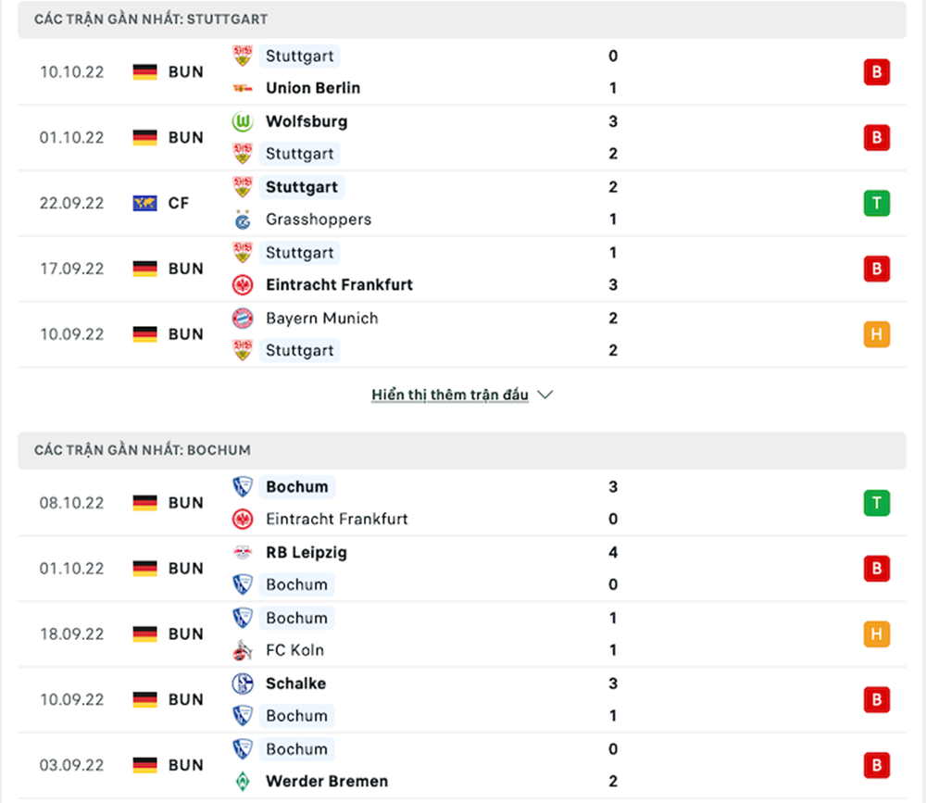
Task: Click the Werder Bremen club crest
Action: [243, 782]
